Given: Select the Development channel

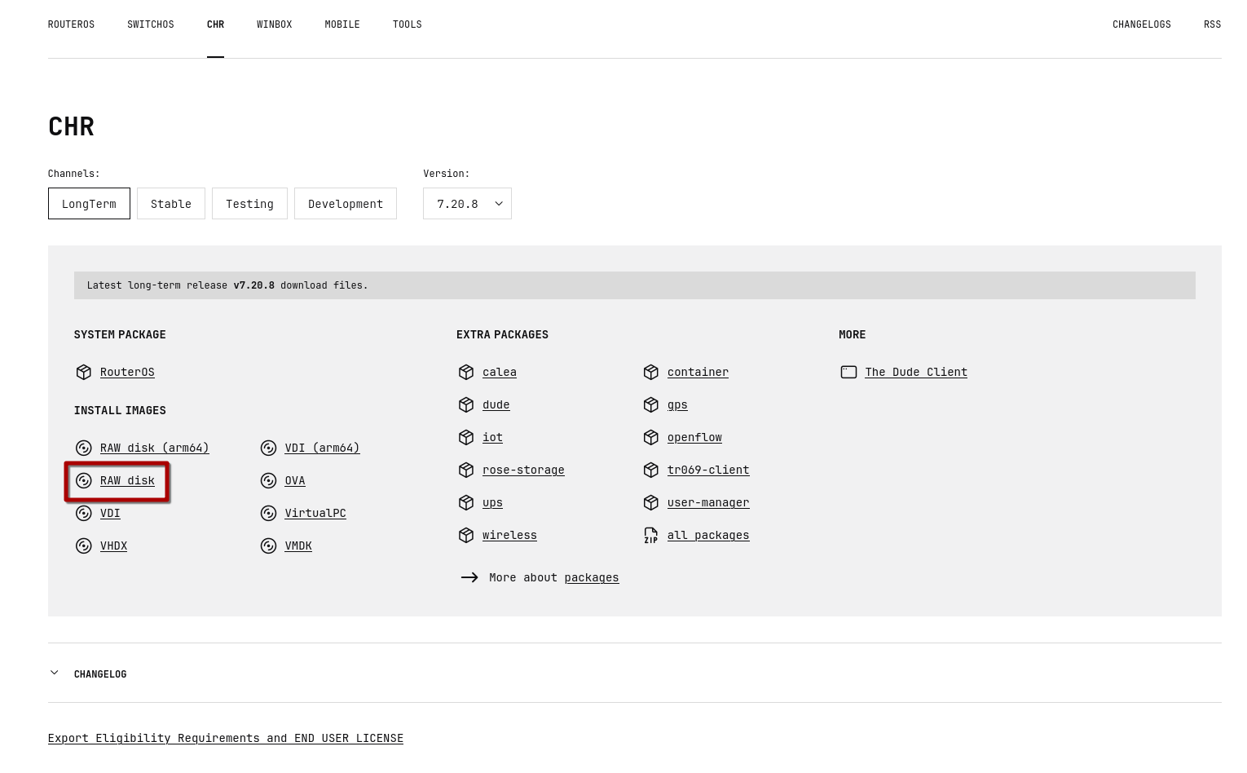Looking at the screenshot, I should pos(346,204).
